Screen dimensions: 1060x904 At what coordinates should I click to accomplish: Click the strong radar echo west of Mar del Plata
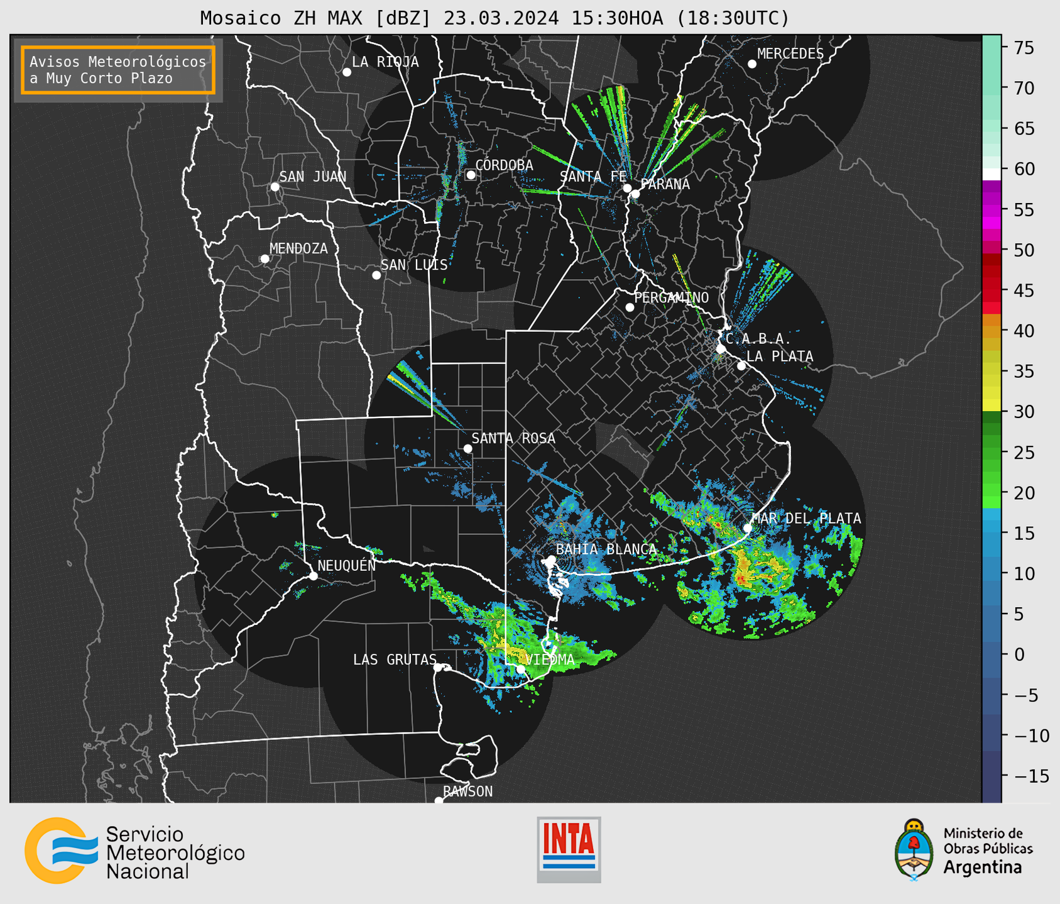click(717, 524)
